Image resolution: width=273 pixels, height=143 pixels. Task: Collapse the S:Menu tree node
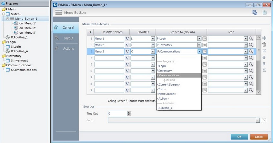click(3, 14)
